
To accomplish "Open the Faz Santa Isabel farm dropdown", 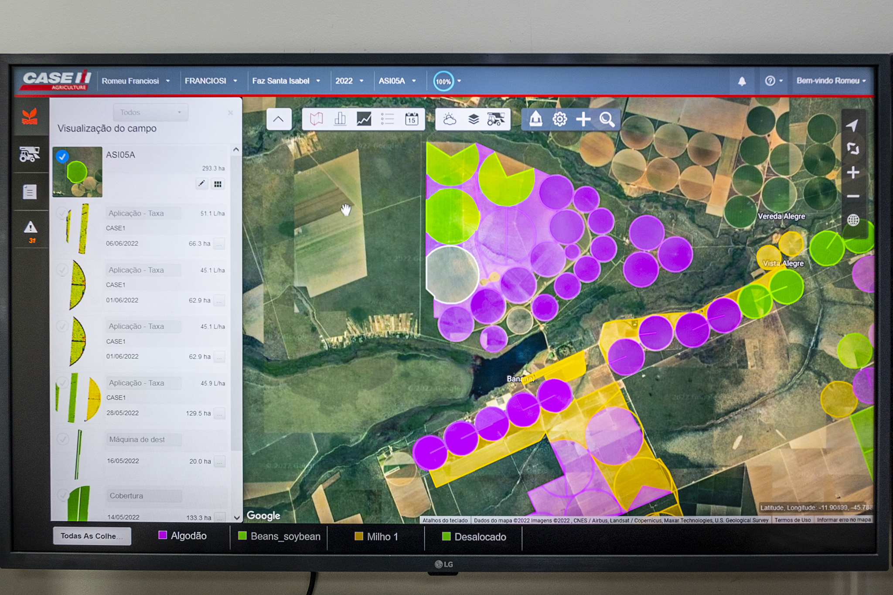I will (x=286, y=81).
